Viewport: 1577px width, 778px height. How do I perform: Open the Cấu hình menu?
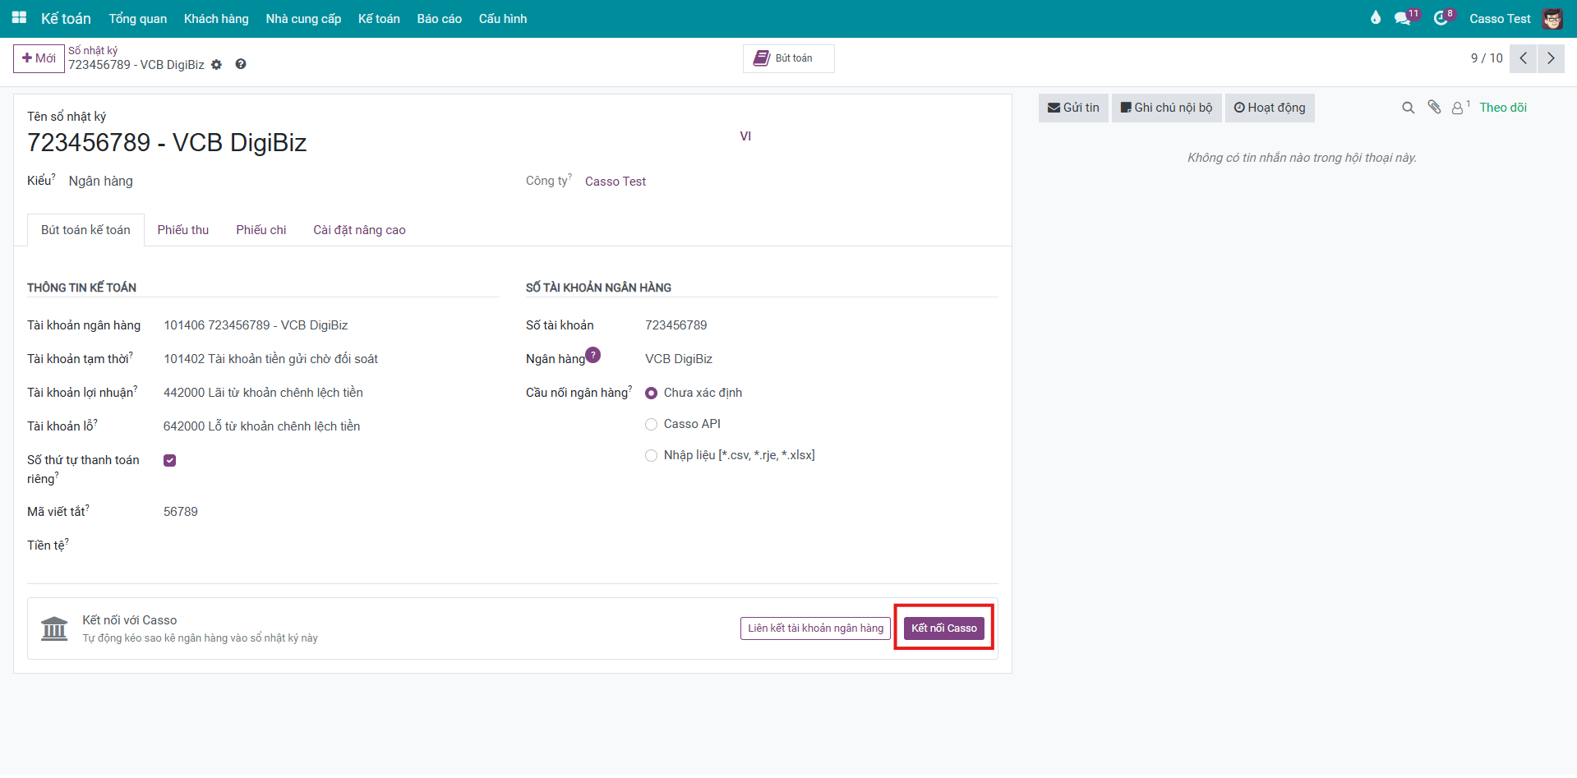(503, 18)
